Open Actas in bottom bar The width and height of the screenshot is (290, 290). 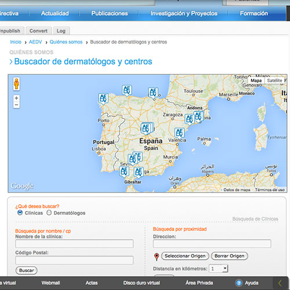coord(92,283)
